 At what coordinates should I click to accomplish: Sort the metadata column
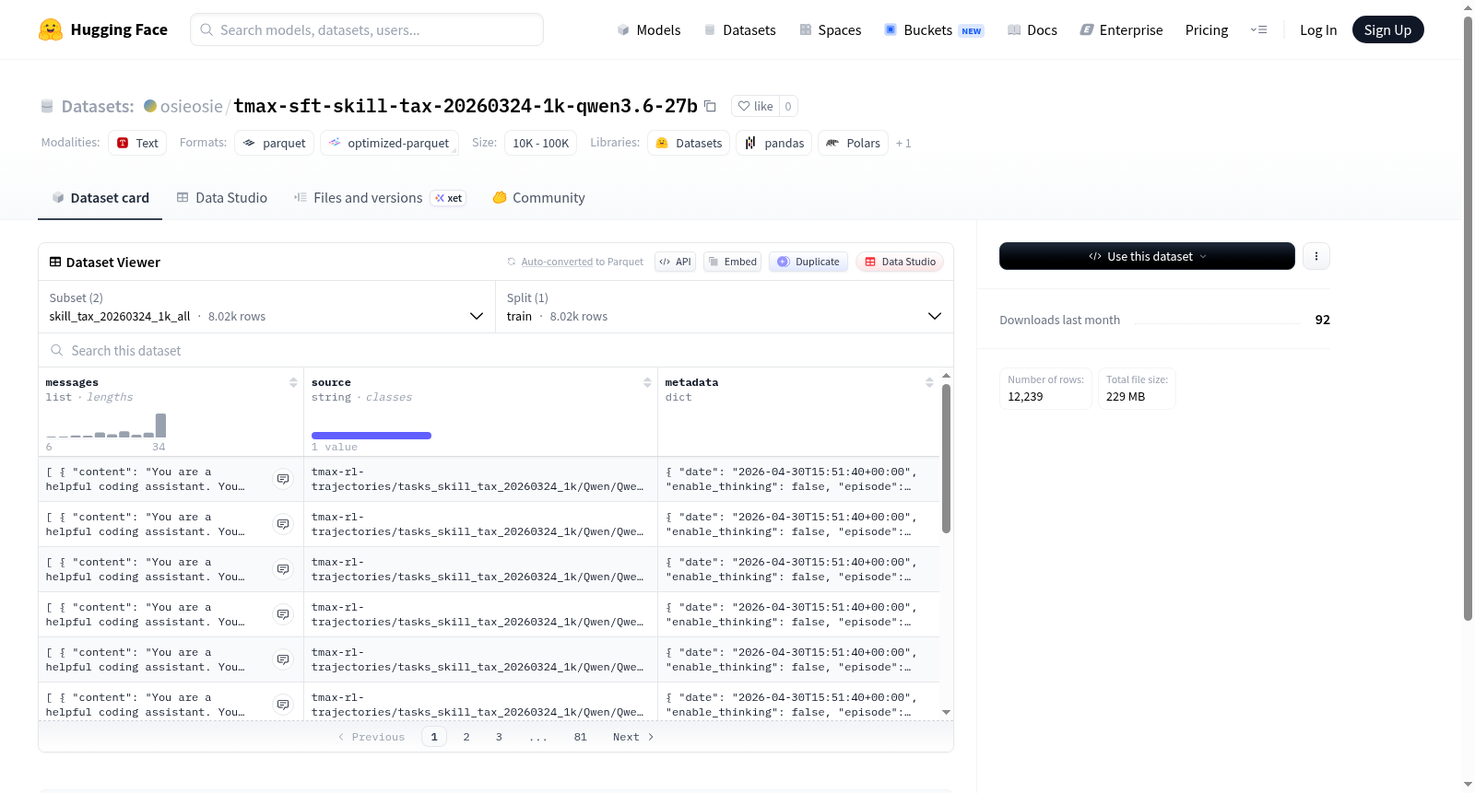(x=929, y=382)
